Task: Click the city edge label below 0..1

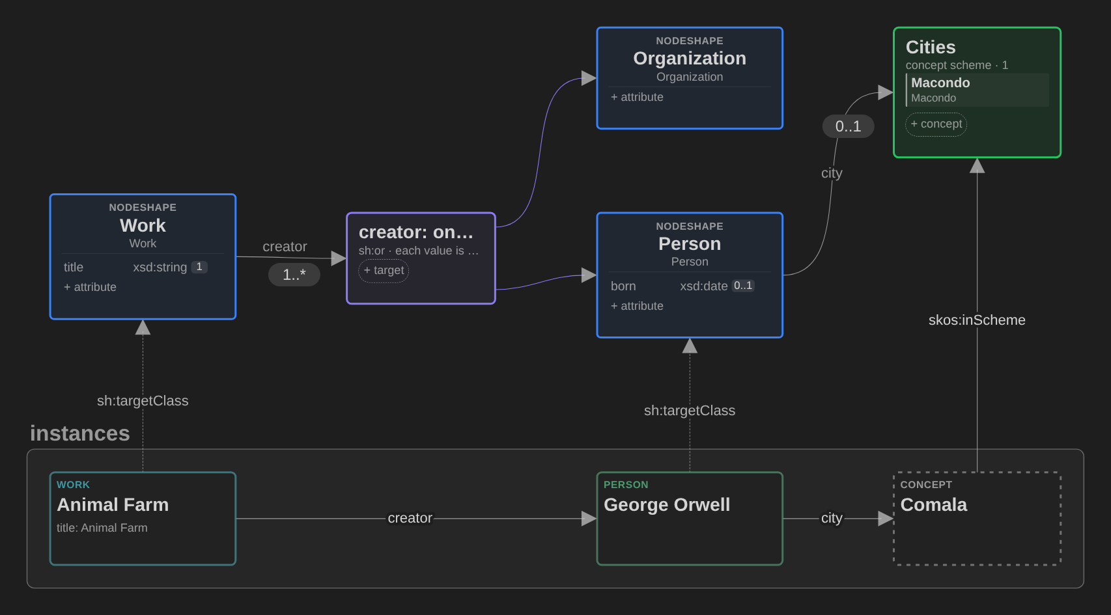Action: [832, 173]
